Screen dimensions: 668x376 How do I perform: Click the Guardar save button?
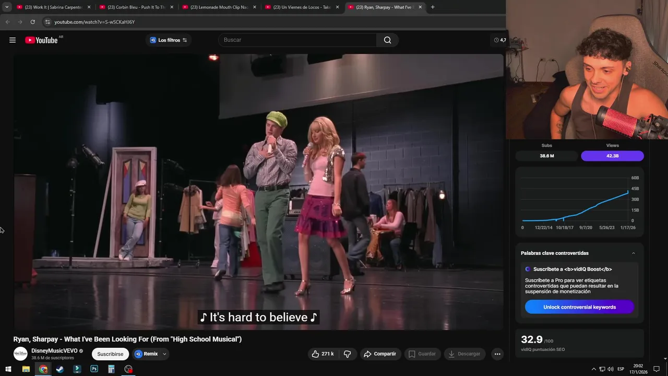[422, 354]
